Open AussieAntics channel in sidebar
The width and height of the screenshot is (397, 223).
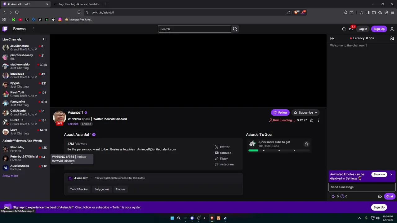[x=25, y=168]
